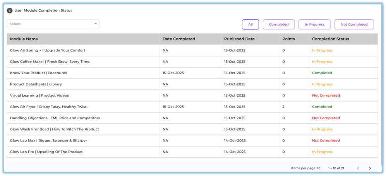Viewport: 386px width, 176px height.
Task: Filter by Not Completed status
Action: pos(354,24)
